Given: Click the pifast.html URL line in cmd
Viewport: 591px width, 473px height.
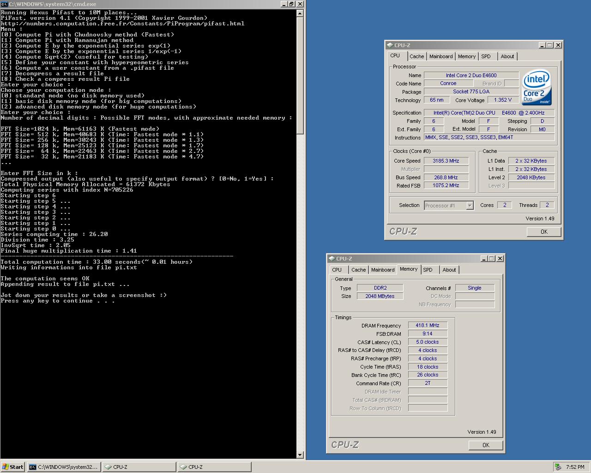Looking at the screenshot, I should pyautogui.click(x=122, y=24).
